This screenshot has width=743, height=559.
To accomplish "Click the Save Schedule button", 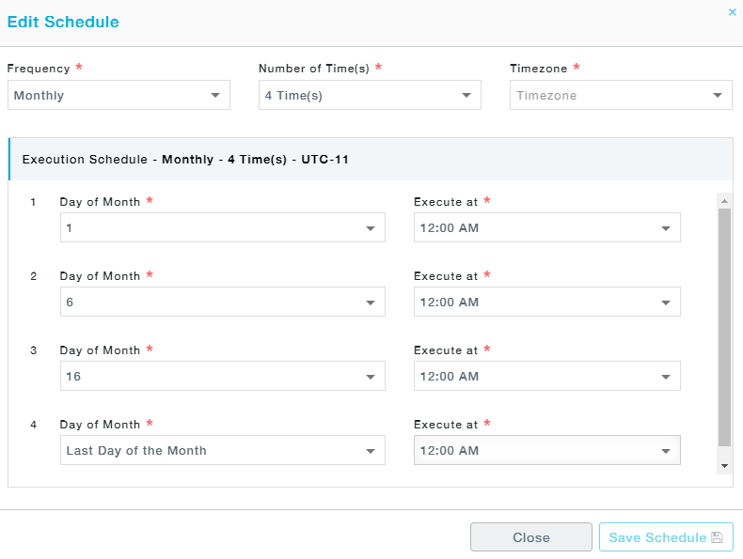I will (x=666, y=537).
